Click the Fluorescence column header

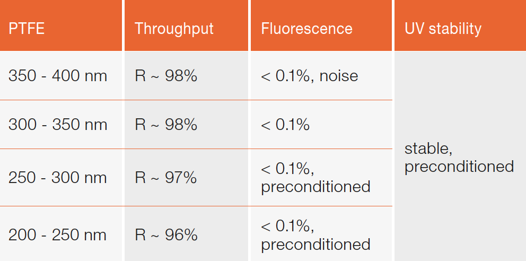pos(306,29)
